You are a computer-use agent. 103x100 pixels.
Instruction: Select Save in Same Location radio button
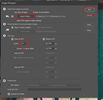pos(12,27)
